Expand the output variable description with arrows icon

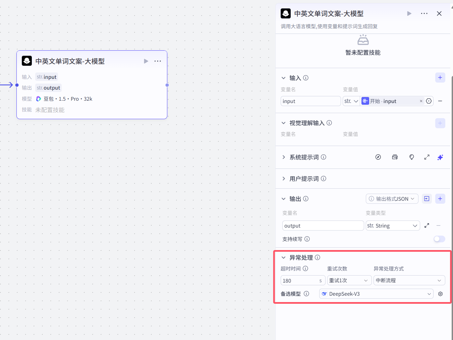click(427, 226)
